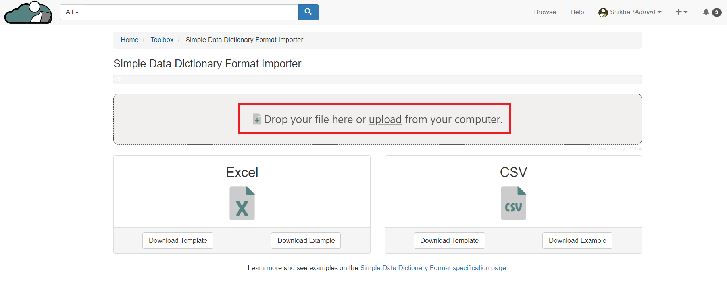This screenshot has width=727, height=284.
Task: Click the cloud logo in the header
Action: (x=28, y=13)
